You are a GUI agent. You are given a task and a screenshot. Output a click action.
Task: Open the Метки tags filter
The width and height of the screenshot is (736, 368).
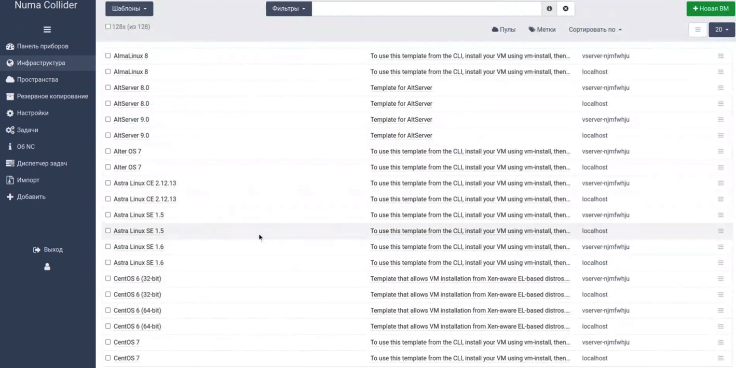click(x=542, y=30)
